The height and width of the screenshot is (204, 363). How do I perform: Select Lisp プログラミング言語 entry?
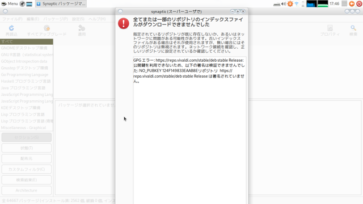tap(27, 114)
